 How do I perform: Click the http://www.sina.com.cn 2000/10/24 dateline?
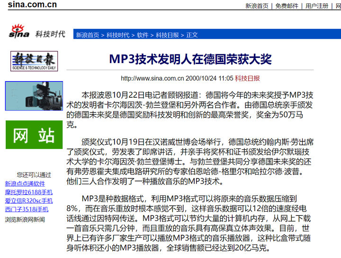pos(177,78)
